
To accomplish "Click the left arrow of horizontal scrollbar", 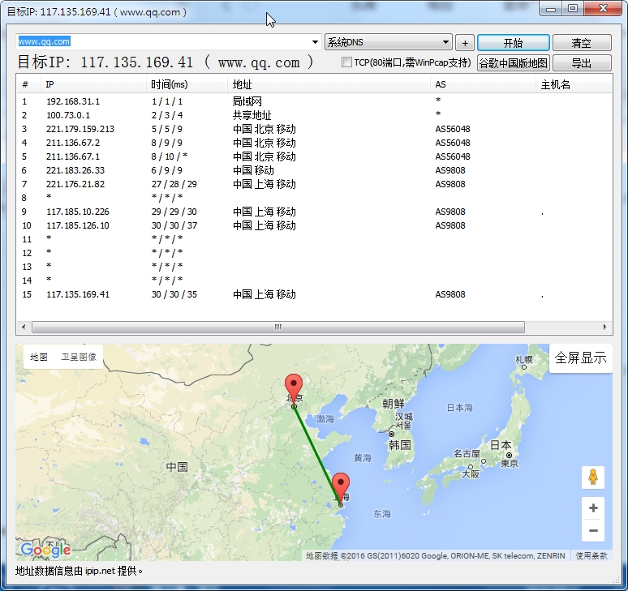I will click(24, 327).
